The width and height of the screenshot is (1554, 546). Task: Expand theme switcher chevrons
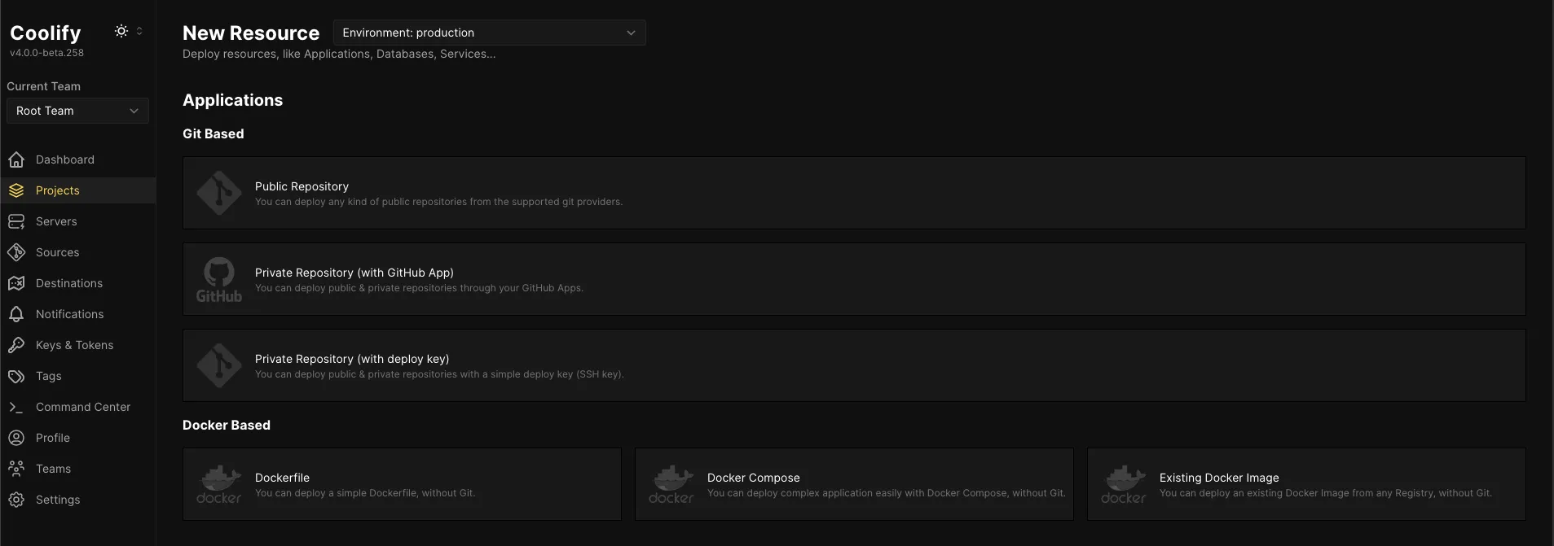click(139, 31)
